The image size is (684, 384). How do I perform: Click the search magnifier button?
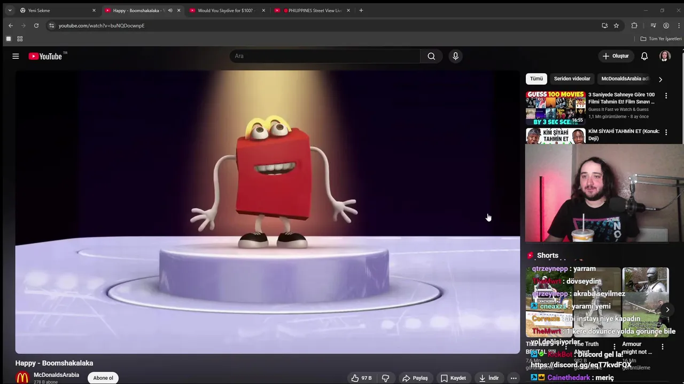(431, 56)
